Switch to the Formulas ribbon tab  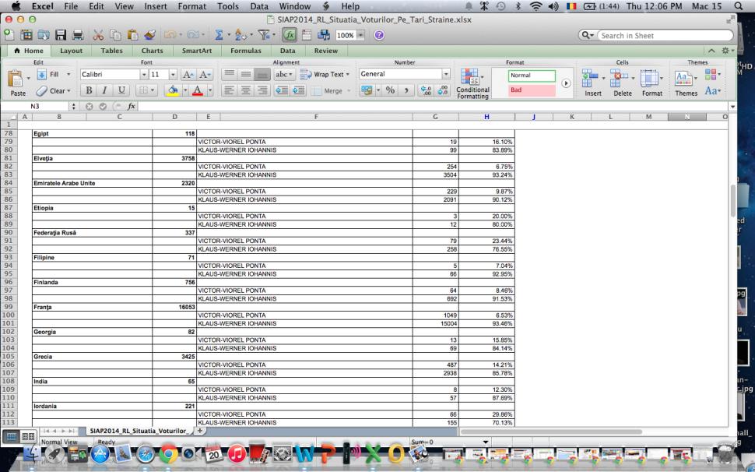[246, 51]
